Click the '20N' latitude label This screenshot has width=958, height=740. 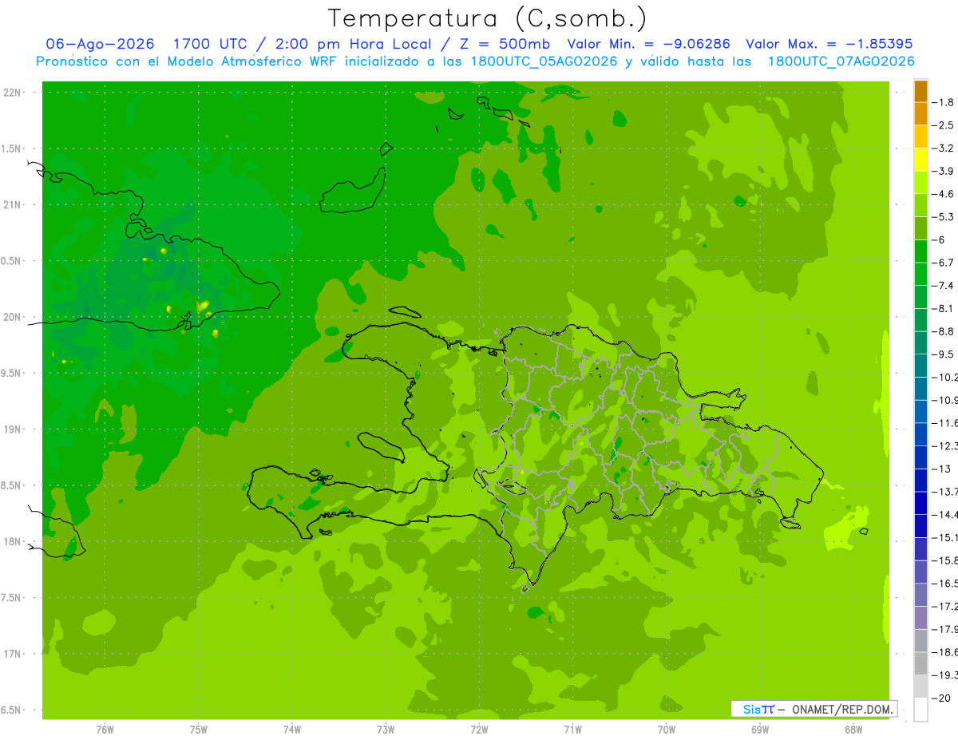[x=12, y=317]
